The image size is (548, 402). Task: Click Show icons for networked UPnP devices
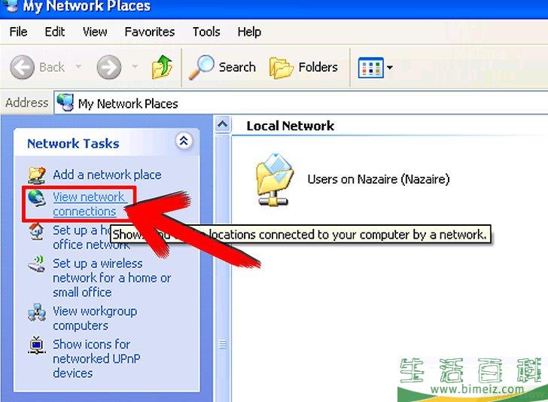[x=96, y=358]
